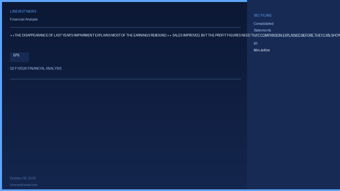
Task: Click the word Consolidated in sidebar
Action: [x=263, y=24]
